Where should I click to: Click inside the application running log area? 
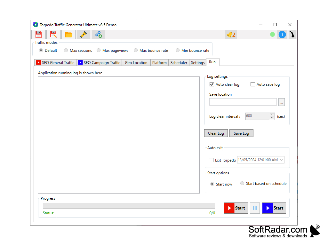point(119,135)
